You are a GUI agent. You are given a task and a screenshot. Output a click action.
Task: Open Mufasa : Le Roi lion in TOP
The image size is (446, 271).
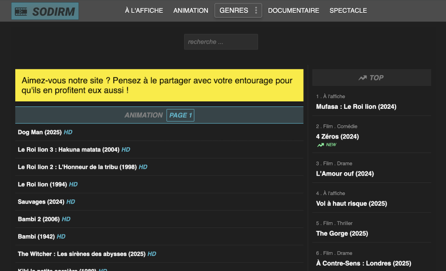[x=356, y=107]
